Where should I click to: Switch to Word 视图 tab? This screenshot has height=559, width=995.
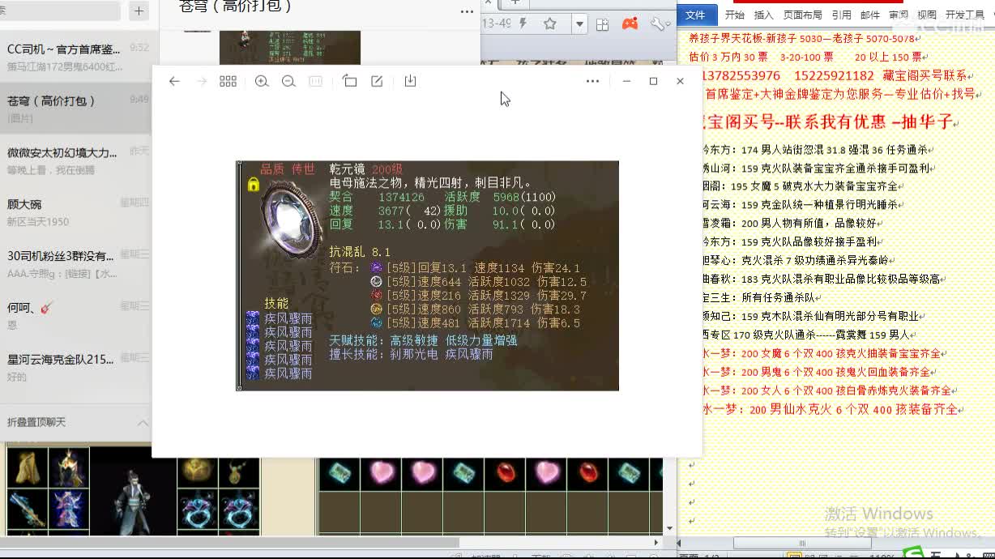click(x=927, y=15)
